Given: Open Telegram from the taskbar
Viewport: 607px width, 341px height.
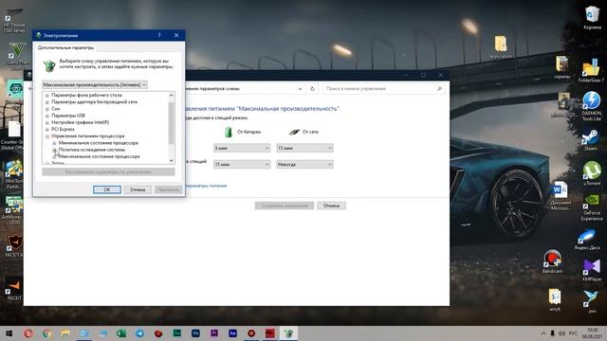Looking at the screenshot, I should pyautogui.click(x=139, y=333).
